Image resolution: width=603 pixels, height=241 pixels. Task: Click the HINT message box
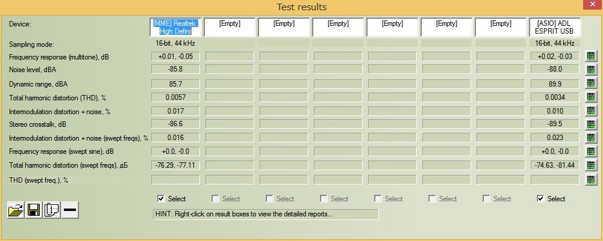(265, 214)
